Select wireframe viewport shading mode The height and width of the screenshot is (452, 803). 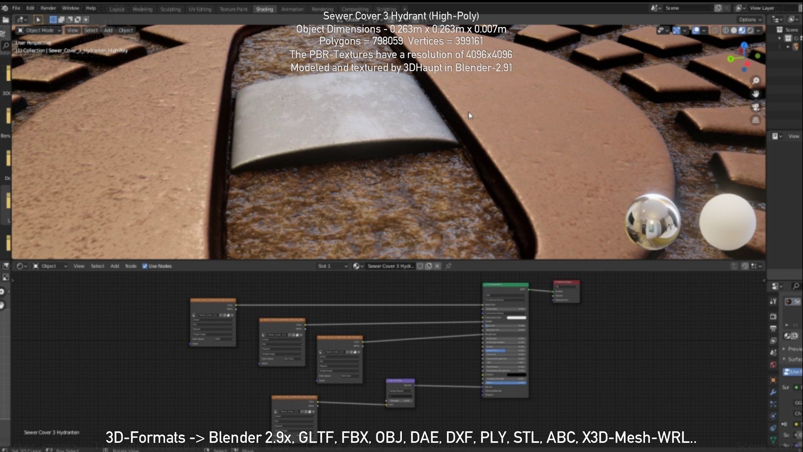(725, 30)
